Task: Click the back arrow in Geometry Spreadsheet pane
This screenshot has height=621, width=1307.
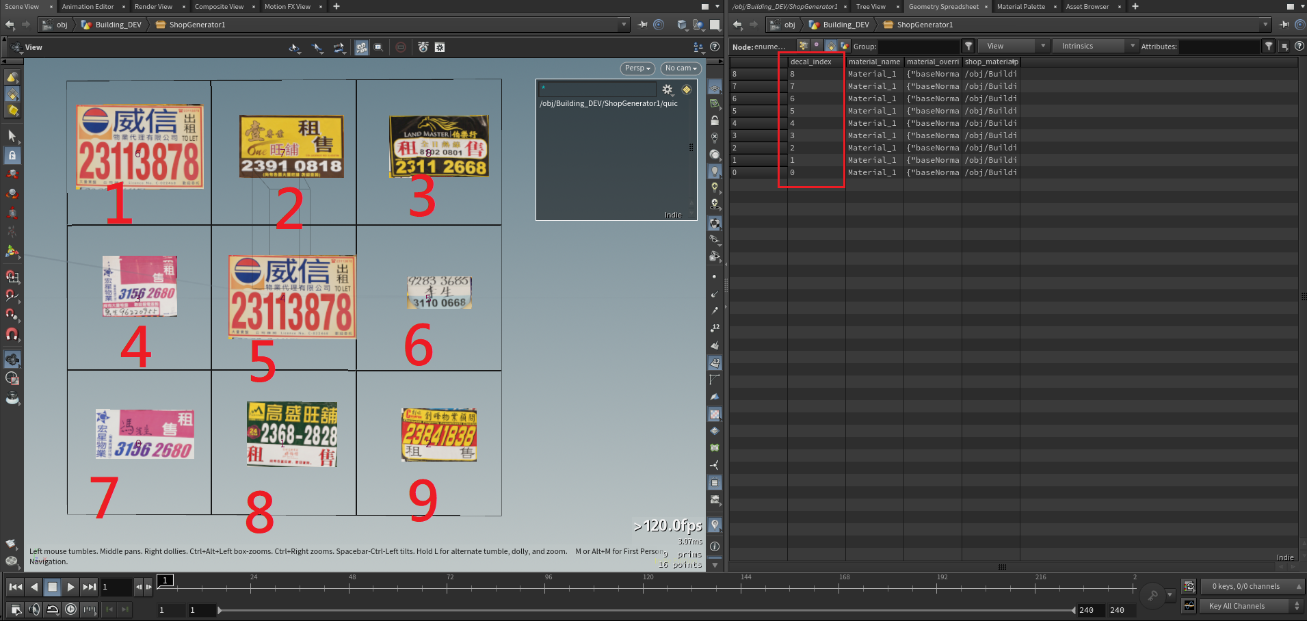Action: click(737, 25)
